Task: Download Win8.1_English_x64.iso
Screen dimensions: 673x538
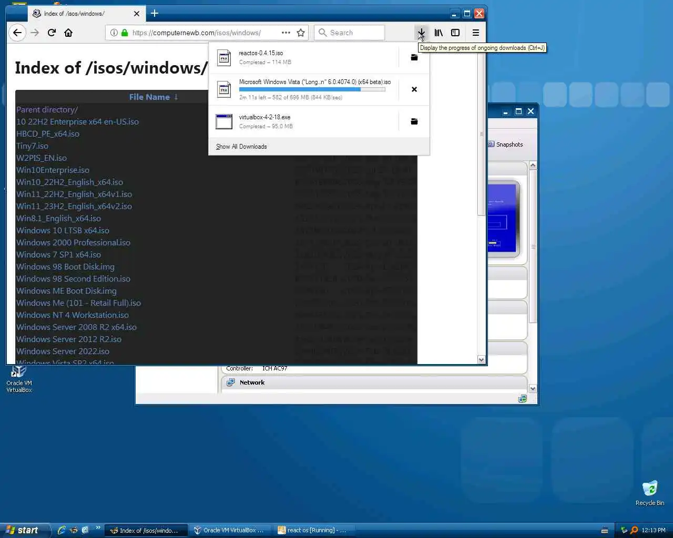Action: tap(58, 218)
